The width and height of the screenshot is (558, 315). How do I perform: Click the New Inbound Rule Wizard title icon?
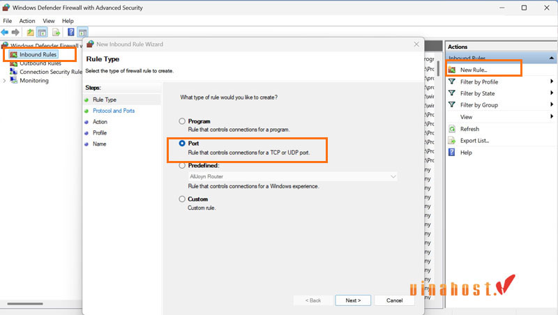coord(91,44)
